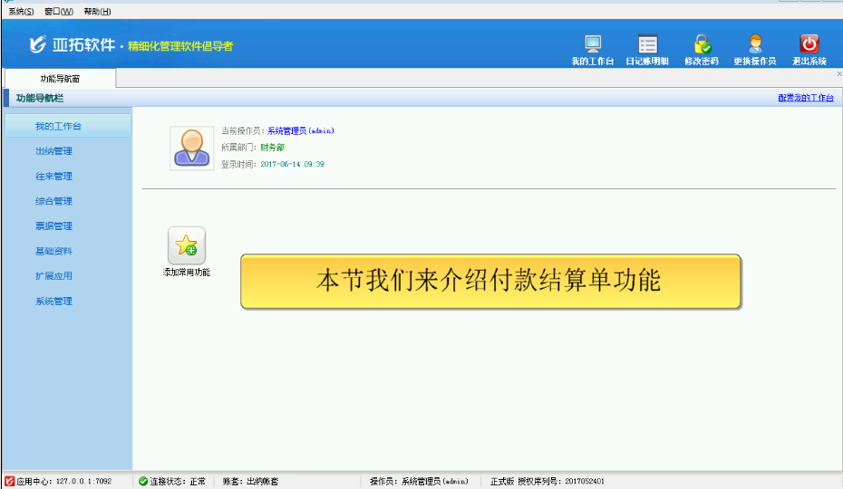Click the operator avatar picture
Screen dimensions: 843x489
pyautogui.click(x=192, y=148)
